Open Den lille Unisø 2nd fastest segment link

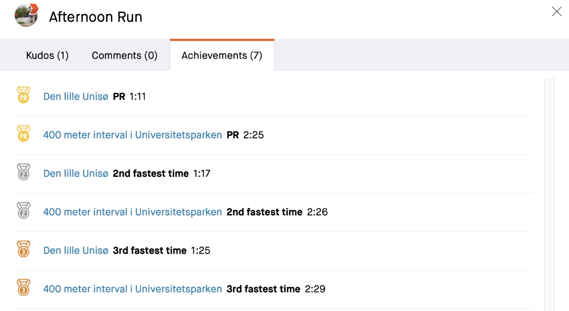point(76,174)
